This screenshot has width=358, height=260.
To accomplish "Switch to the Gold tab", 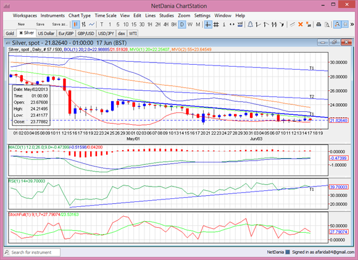I will 10,33.
